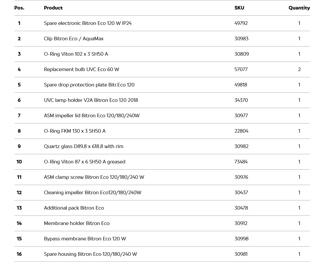Click the Quantity column header
This screenshot has width=322, height=262.
click(299, 8)
